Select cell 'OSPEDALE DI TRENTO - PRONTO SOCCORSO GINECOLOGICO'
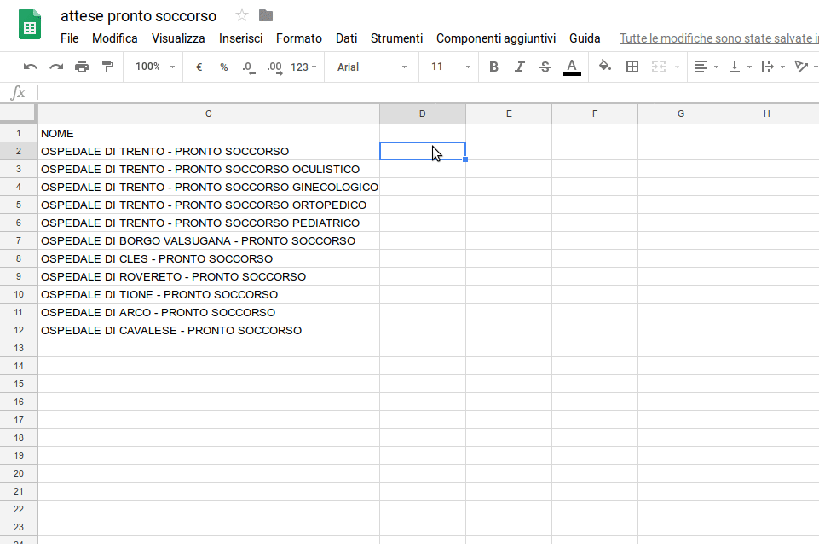 209,187
